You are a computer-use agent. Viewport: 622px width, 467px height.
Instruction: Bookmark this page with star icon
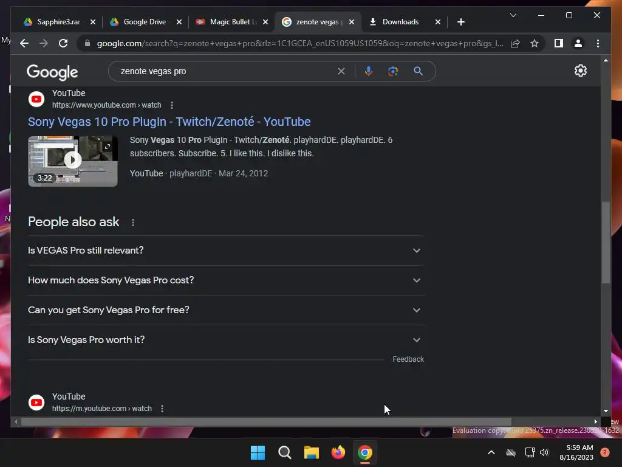click(x=535, y=43)
